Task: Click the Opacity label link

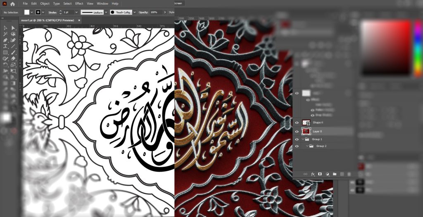Action: 143,12
